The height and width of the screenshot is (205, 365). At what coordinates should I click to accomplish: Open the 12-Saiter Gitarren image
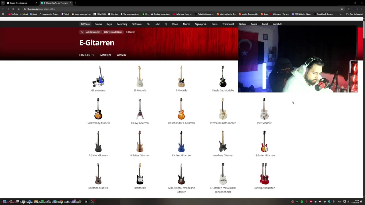[x=264, y=141]
